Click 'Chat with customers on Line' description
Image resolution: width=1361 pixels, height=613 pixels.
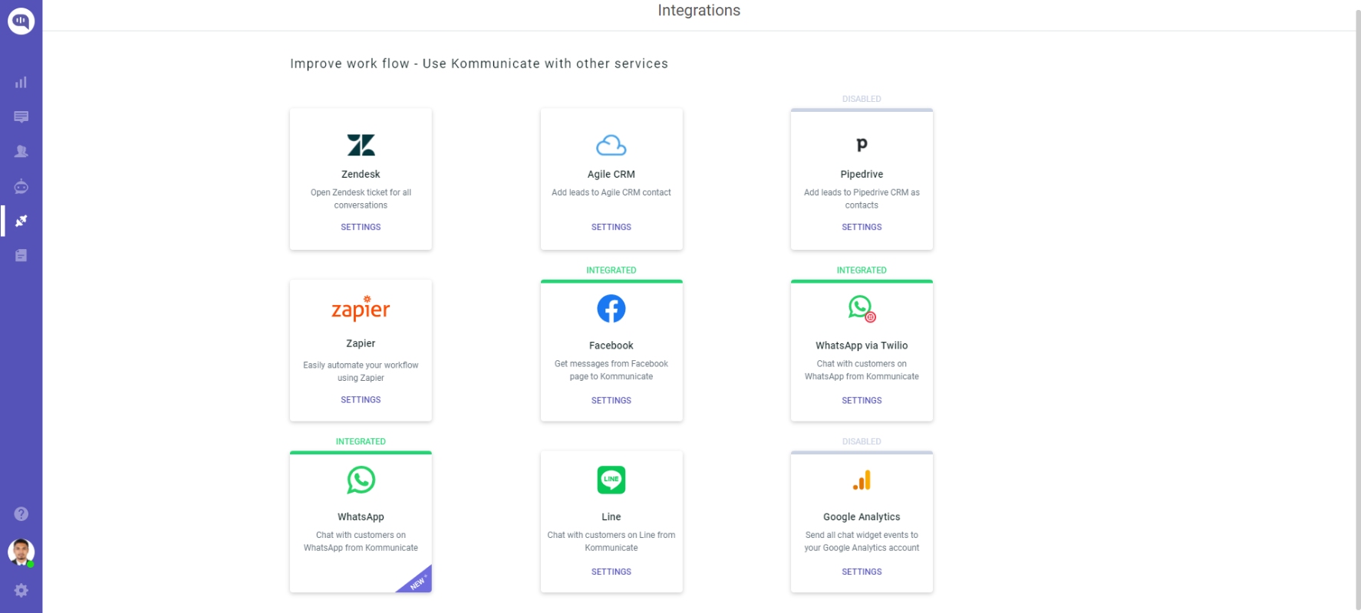tap(611, 541)
